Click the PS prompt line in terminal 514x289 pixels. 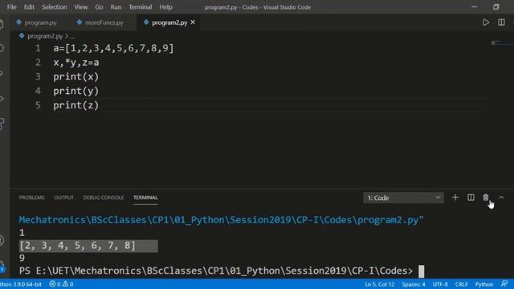(216, 271)
